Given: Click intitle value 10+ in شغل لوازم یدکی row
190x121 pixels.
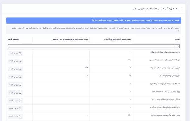Looking at the screenshot, I should click(129, 115).
